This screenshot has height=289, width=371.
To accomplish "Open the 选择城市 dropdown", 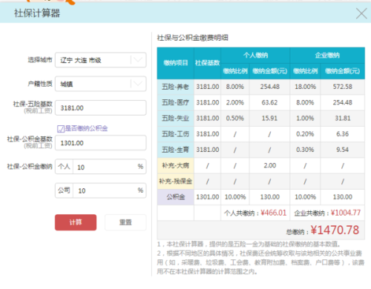I will (x=101, y=60).
